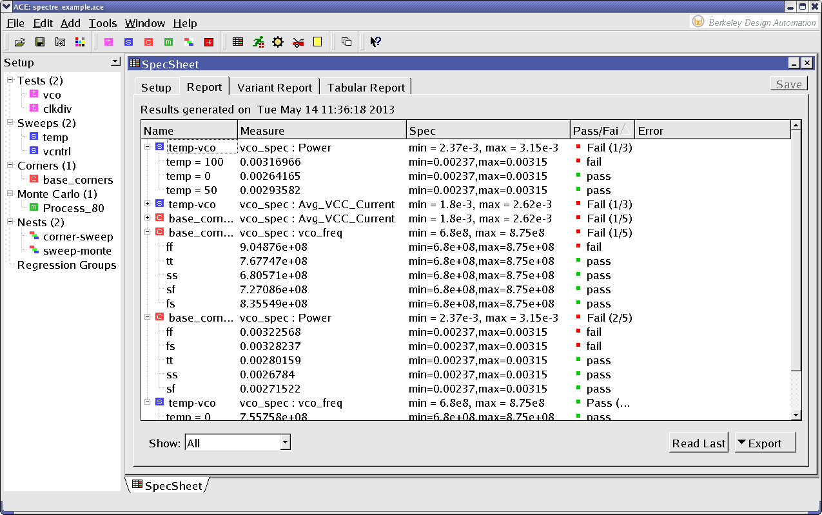Collapse the Tests group in Setup tree
Viewport: 822px width, 515px height.
[x=10, y=81]
